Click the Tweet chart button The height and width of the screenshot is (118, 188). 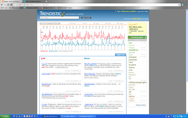55,24
